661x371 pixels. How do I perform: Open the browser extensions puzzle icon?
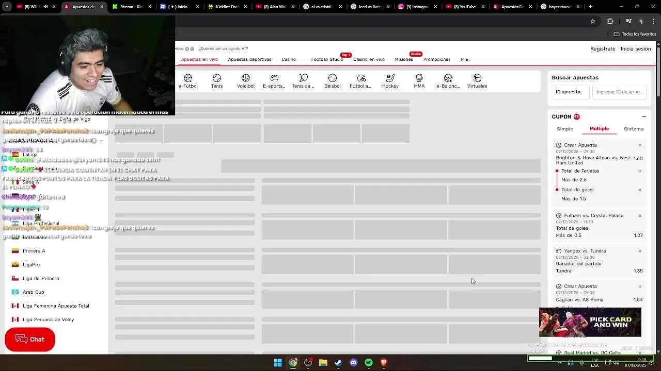click(610, 21)
